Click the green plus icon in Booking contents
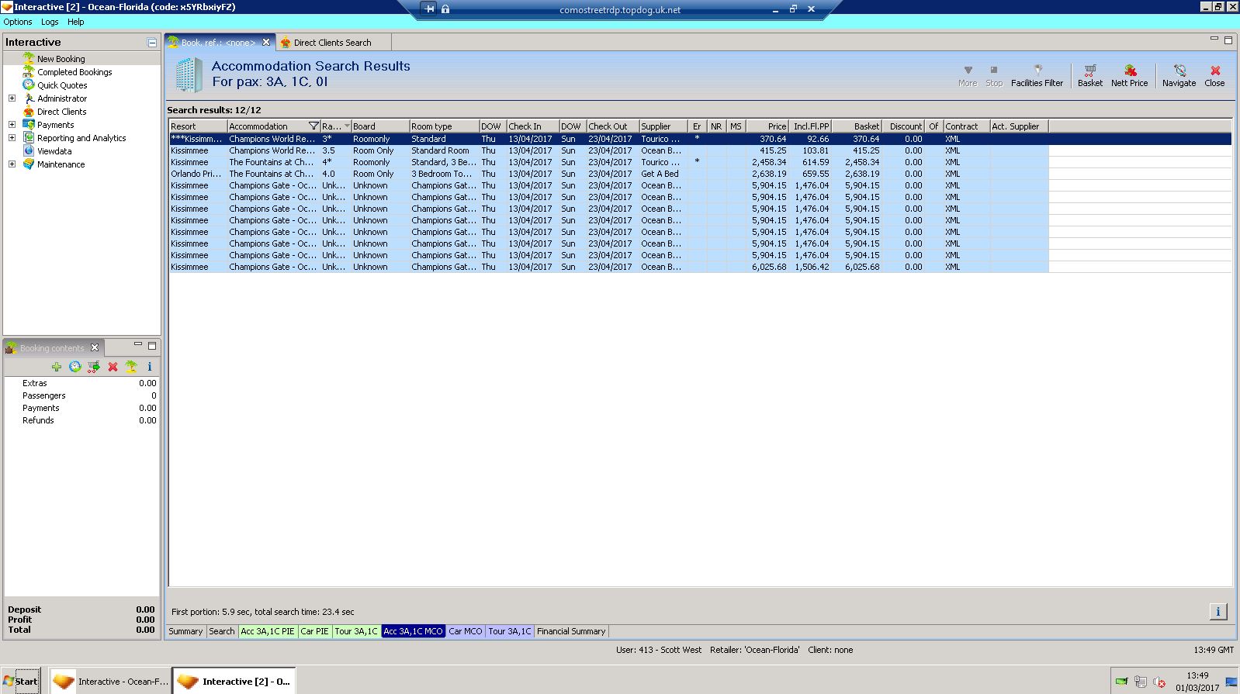This screenshot has width=1240, height=694. point(57,367)
